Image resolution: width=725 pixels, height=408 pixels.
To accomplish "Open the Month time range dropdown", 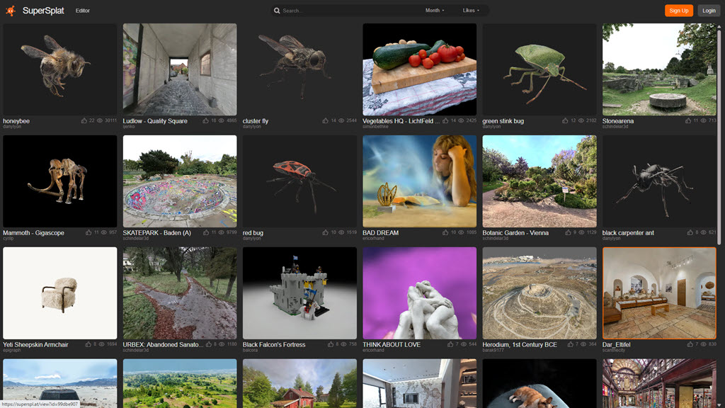I will point(435,11).
